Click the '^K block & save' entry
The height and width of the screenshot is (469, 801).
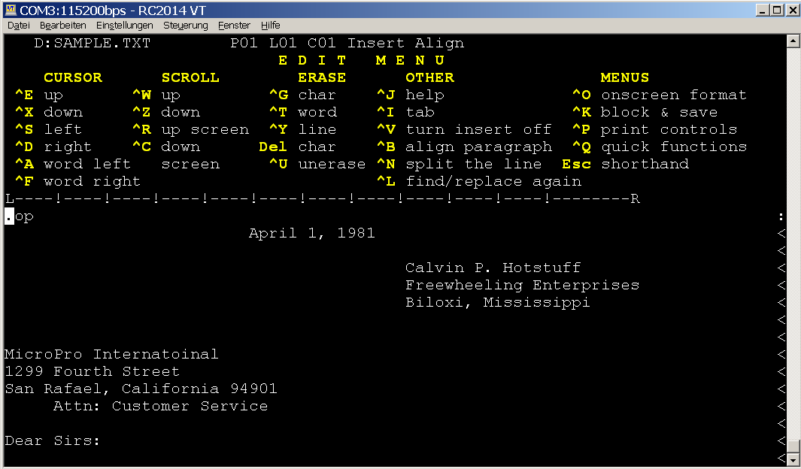(645, 112)
